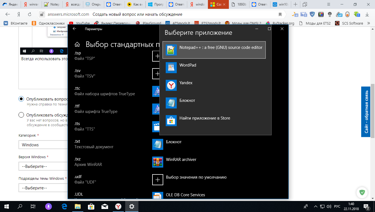This screenshot has height=212, width=375.
Task: Click Сайт - обратная связь button
Action: click(366, 112)
